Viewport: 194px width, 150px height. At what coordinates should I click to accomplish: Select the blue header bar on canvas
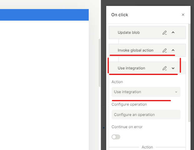[x=44, y=15]
